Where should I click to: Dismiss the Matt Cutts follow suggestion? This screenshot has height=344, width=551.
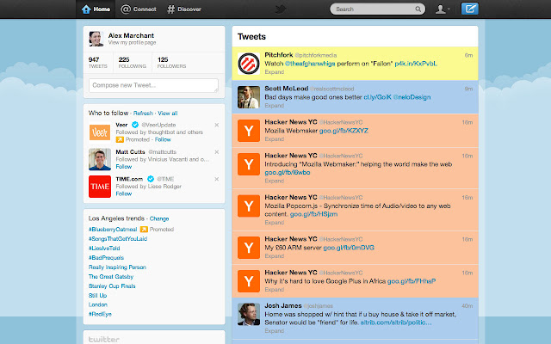[x=216, y=151]
